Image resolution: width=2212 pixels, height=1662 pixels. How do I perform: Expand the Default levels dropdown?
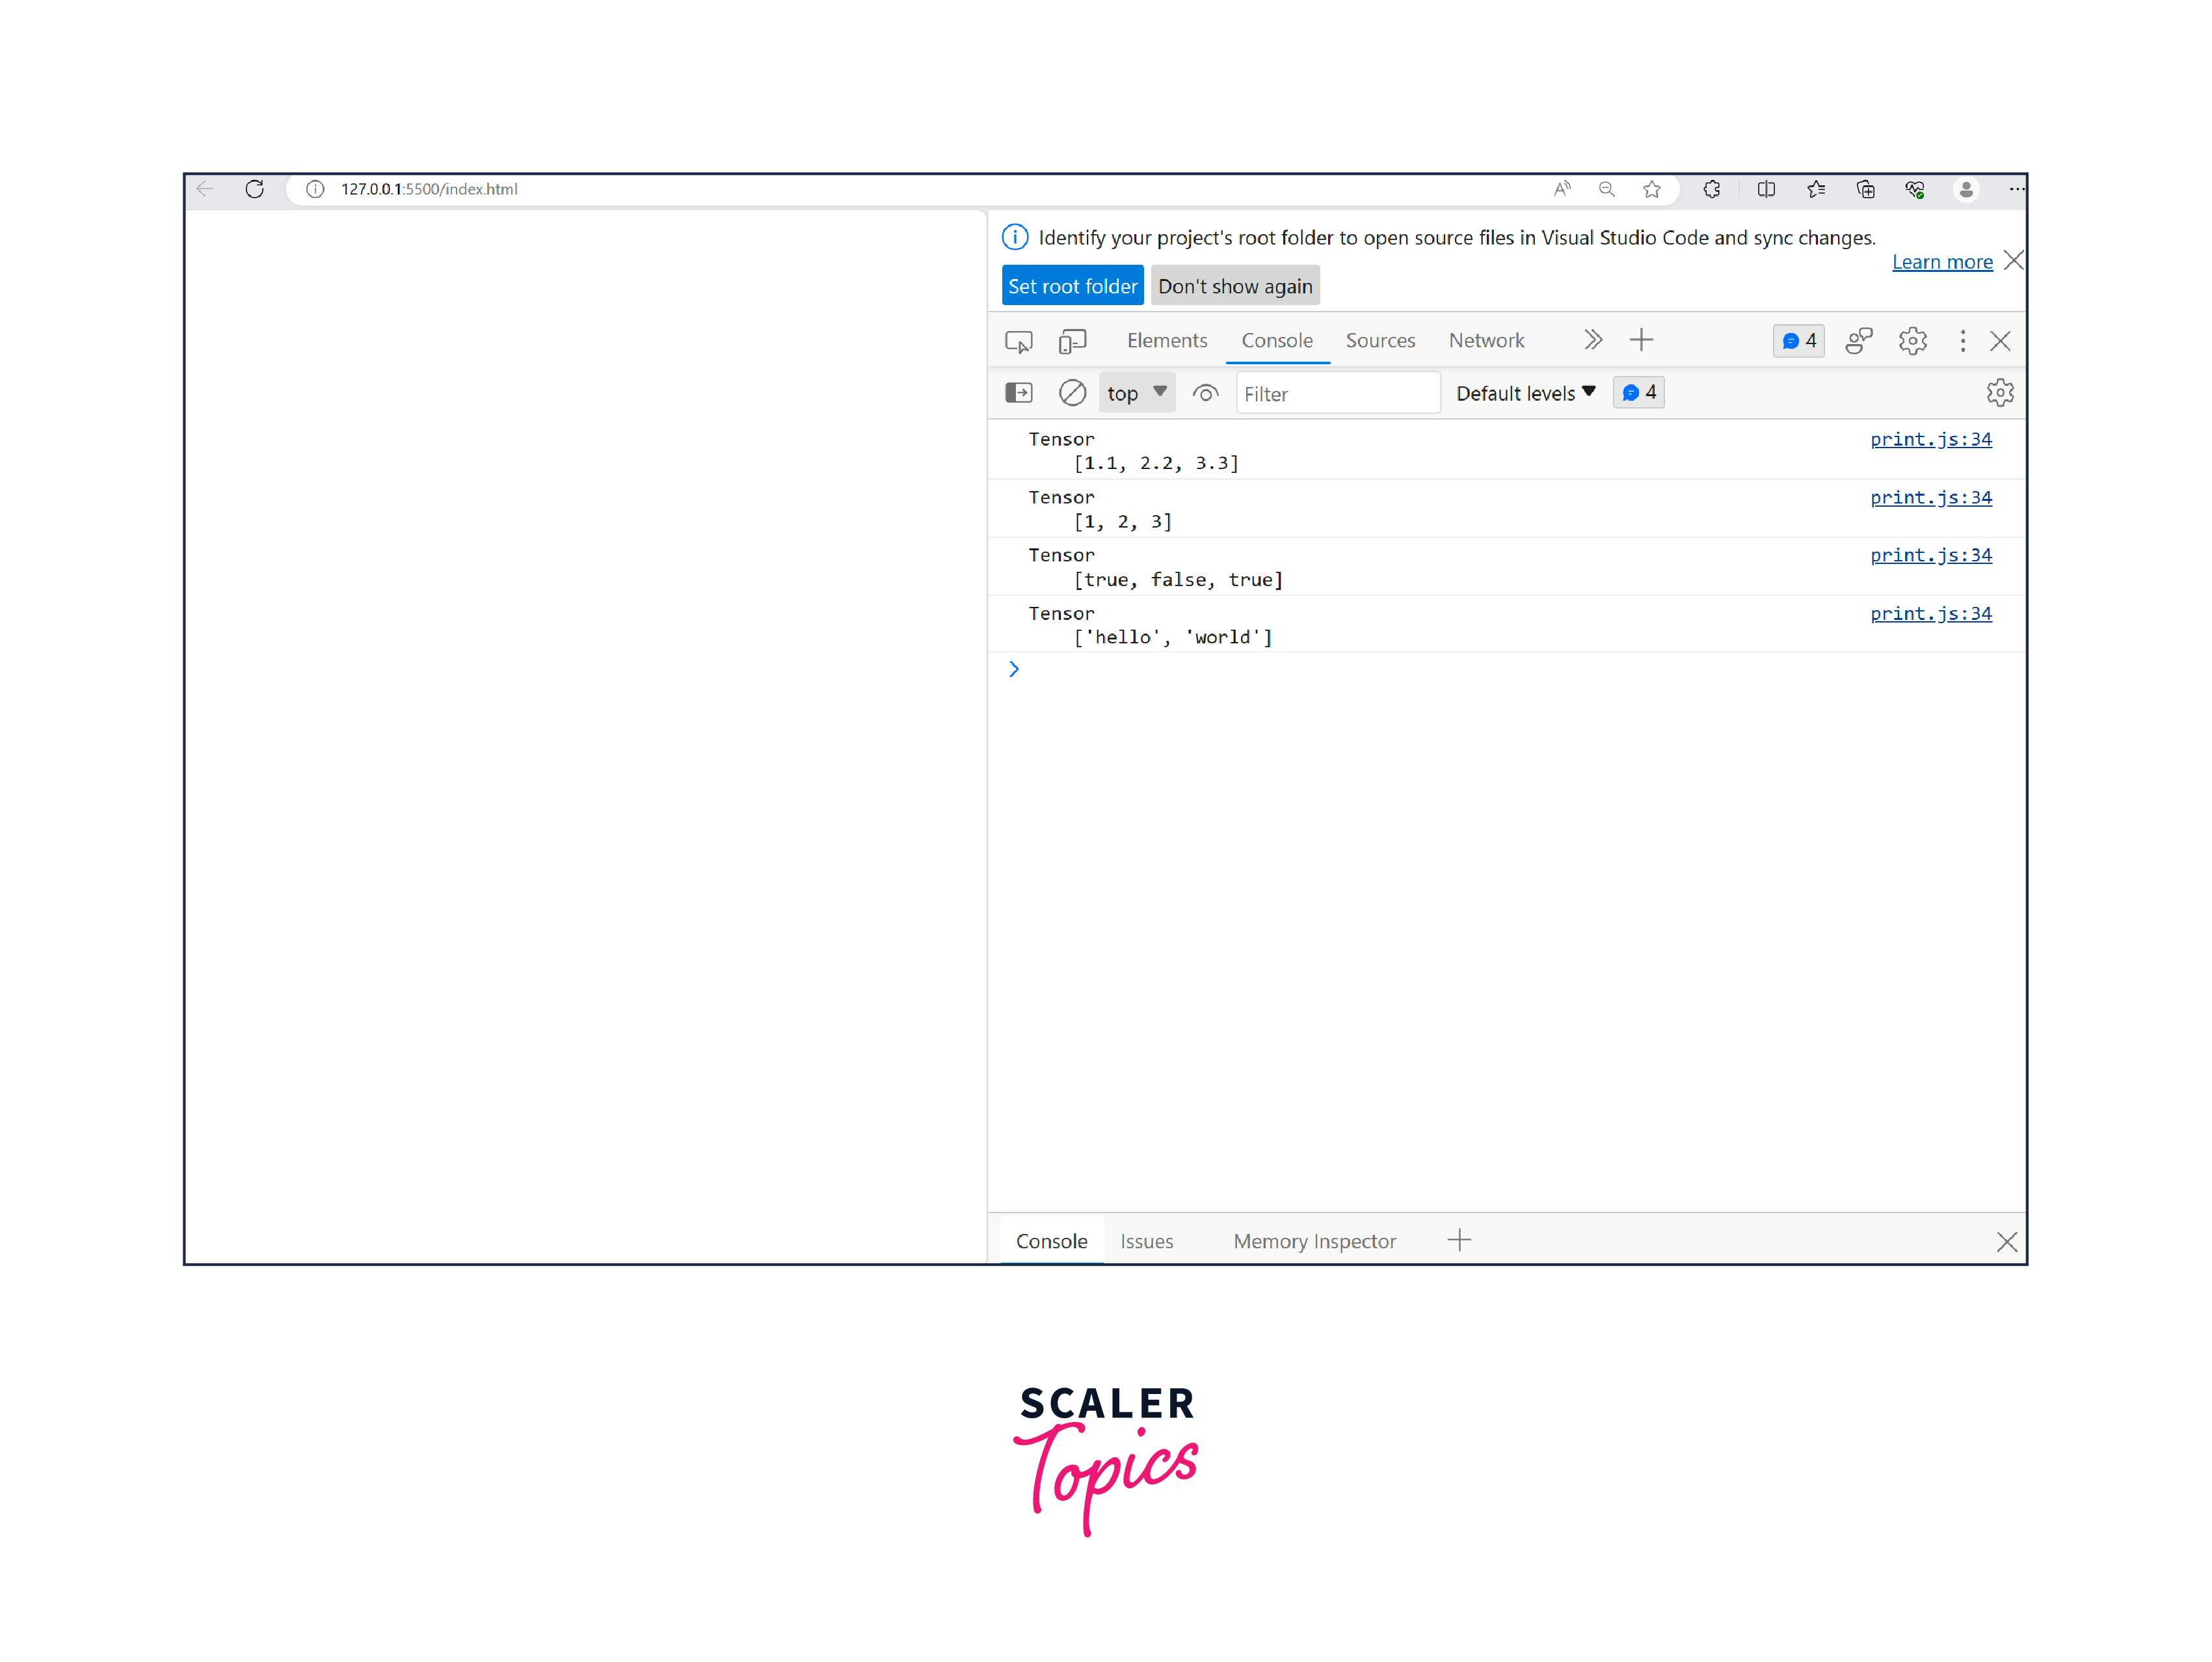(x=1525, y=393)
